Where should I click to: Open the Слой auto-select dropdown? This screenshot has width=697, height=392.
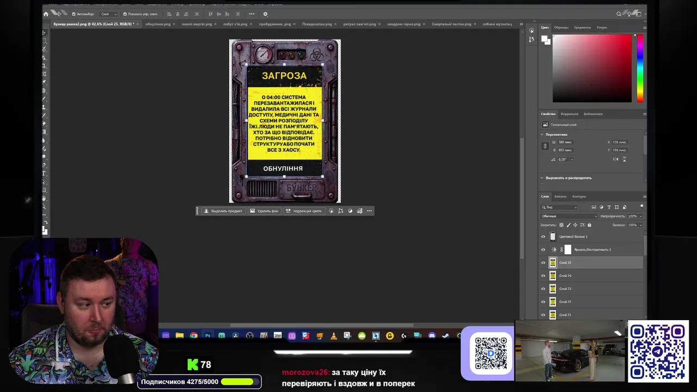click(109, 14)
